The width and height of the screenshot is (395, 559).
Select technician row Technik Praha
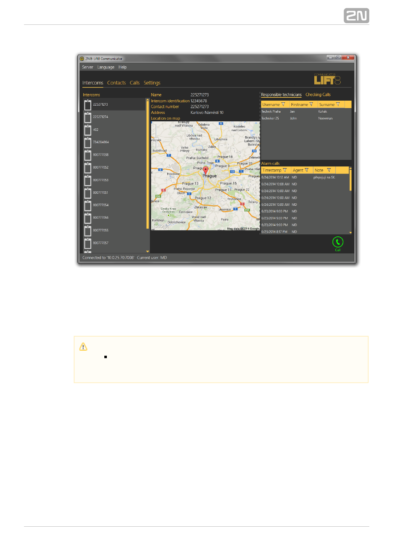tap(306, 111)
